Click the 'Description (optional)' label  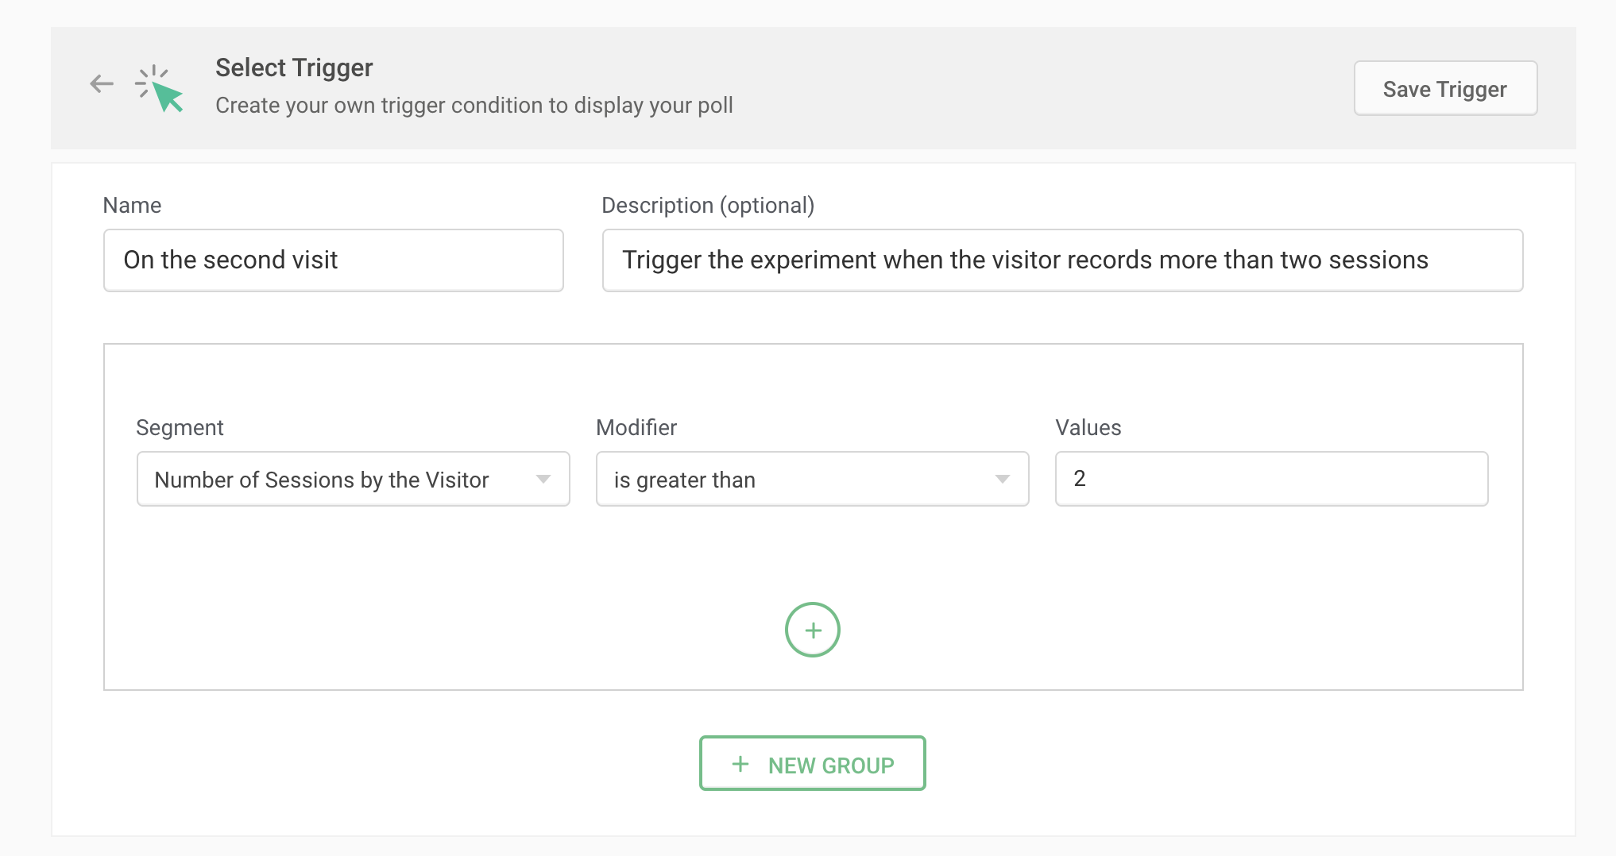pos(708,206)
